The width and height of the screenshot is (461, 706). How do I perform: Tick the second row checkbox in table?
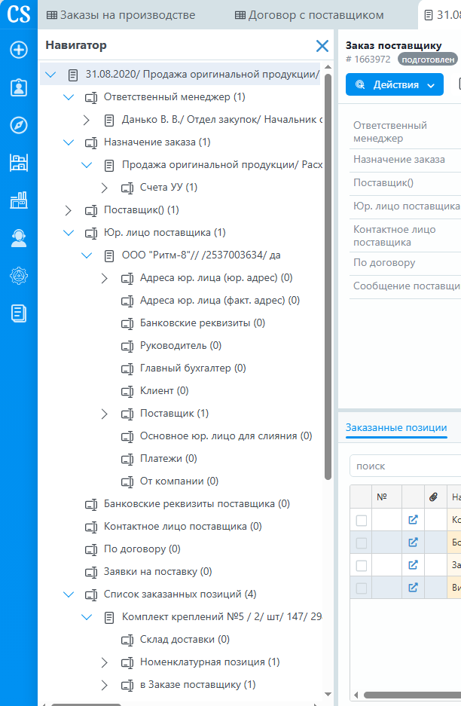click(362, 543)
